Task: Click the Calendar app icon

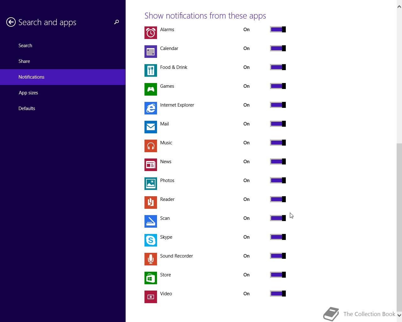Action: pos(151,52)
